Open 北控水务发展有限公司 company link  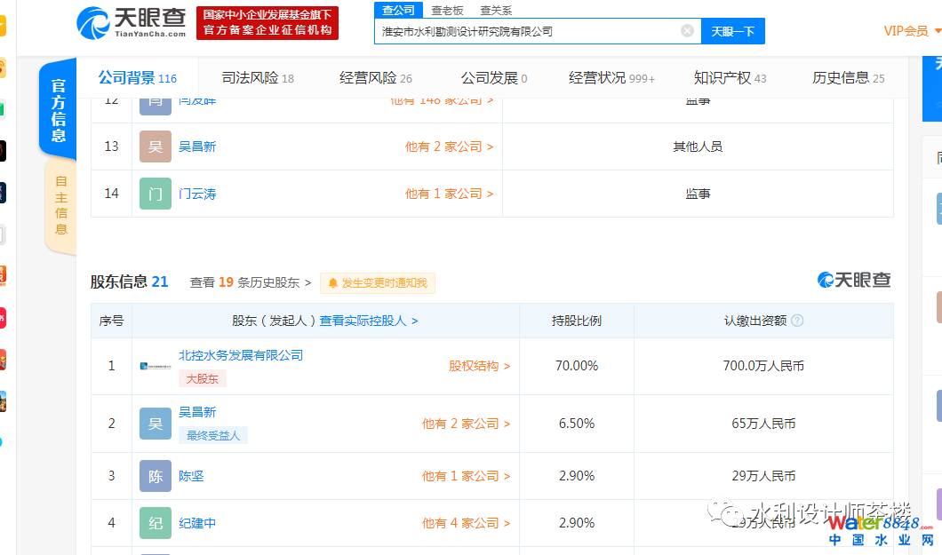click(x=241, y=355)
